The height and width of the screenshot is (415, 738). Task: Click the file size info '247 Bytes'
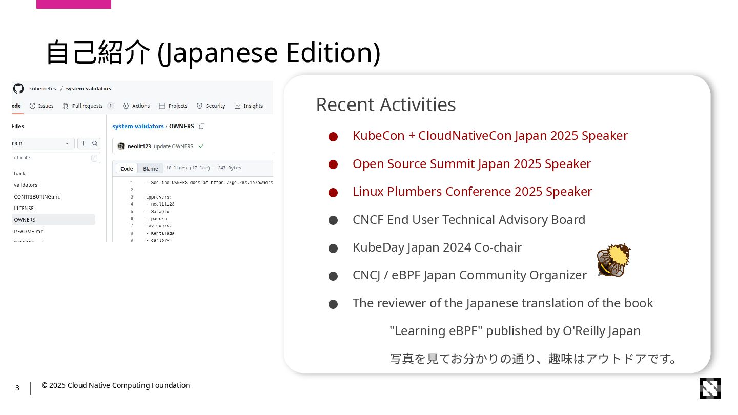[230, 168]
